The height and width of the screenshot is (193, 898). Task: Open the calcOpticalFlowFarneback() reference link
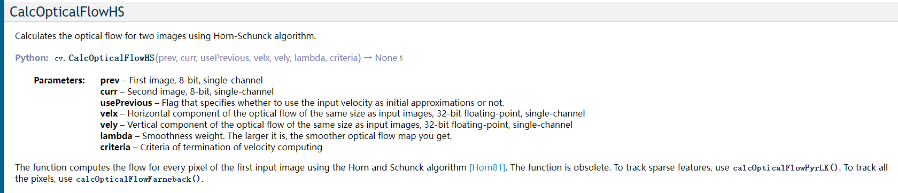139,179
